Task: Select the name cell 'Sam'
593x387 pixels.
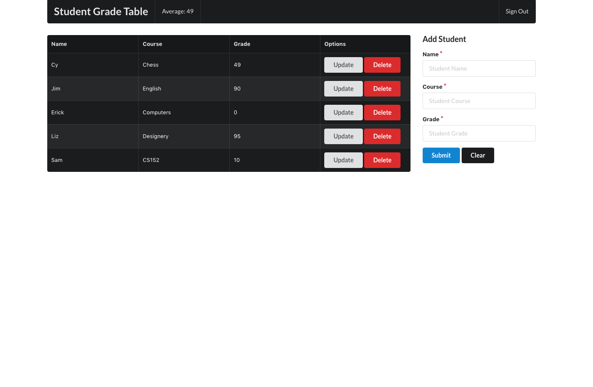Action: point(93,160)
